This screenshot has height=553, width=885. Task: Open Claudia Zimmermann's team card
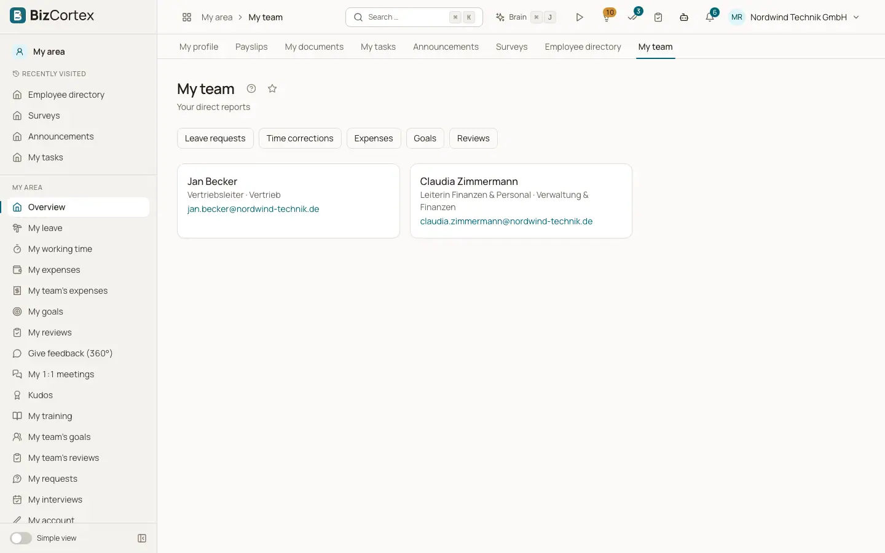click(521, 201)
